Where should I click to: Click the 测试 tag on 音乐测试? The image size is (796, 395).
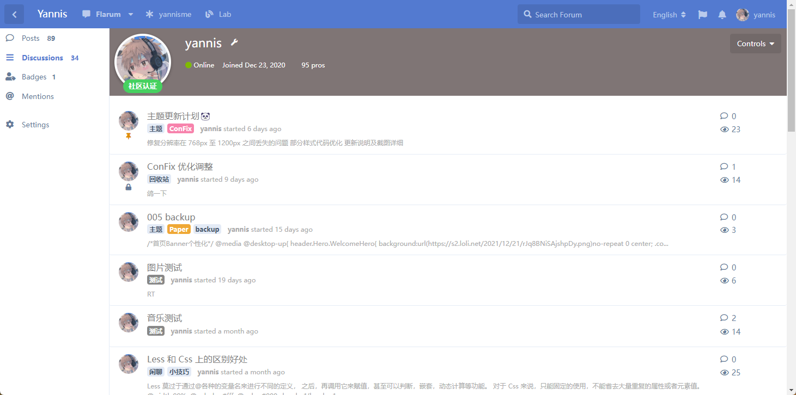156,331
